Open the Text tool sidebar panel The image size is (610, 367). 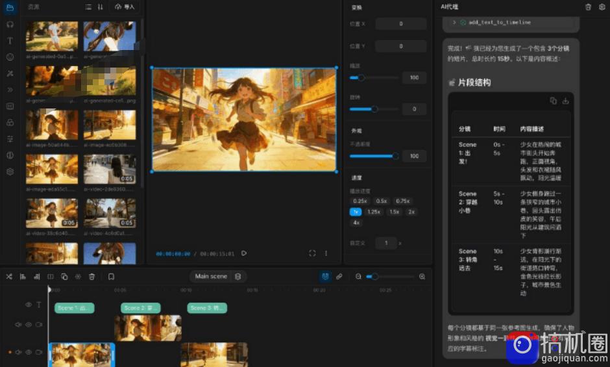click(x=10, y=40)
